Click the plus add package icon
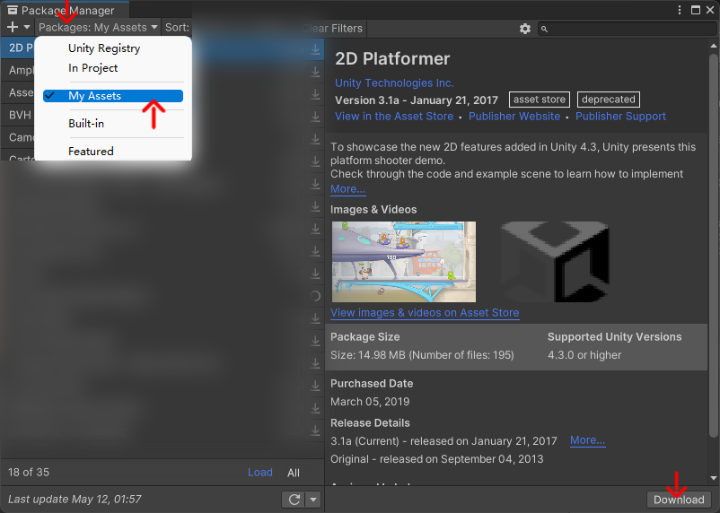The image size is (720, 513). pyautogui.click(x=13, y=28)
